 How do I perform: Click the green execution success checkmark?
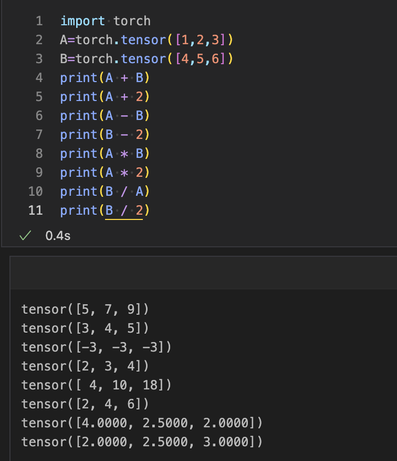pos(23,236)
